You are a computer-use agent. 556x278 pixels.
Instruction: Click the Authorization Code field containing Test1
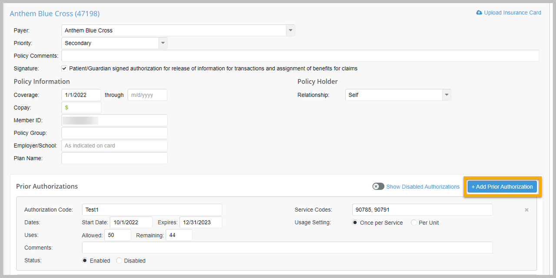[152, 209]
